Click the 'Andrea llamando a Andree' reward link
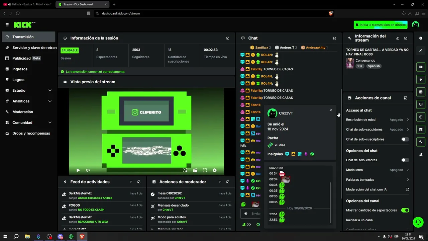 tap(95, 198)
